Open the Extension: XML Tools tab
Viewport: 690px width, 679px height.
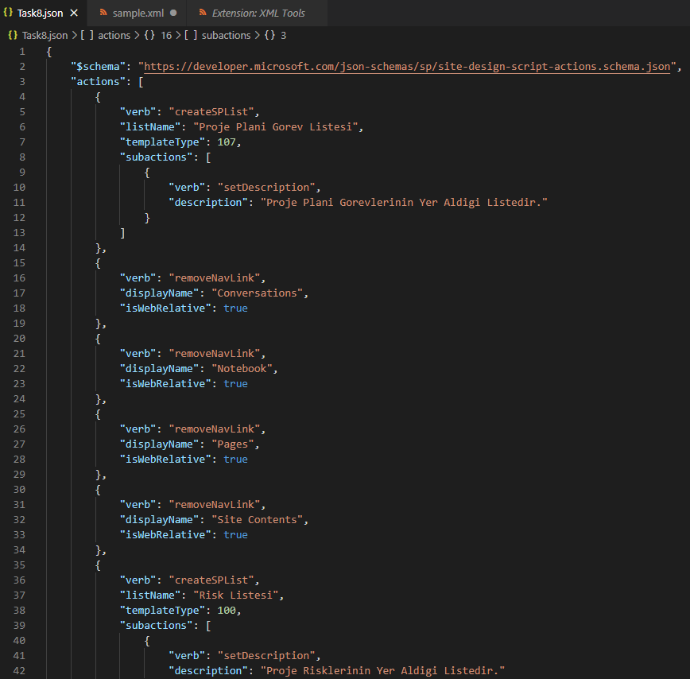(x=258, y=14)
